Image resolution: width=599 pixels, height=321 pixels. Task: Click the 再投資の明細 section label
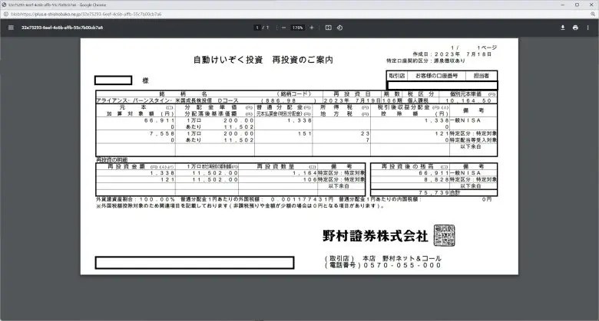[x=112, y=160]
